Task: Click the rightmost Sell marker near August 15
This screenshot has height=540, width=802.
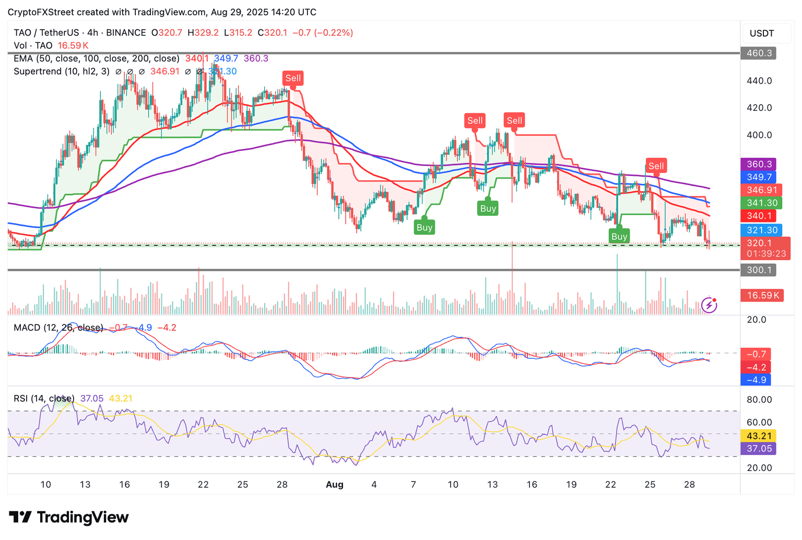Action: pyautogui.click(x=514, y=121)
